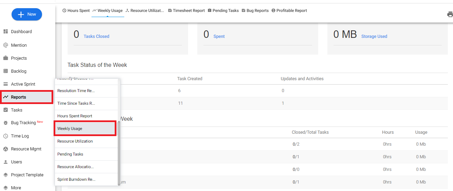Click the Storage Used link
The image size is (453, 191).
(374, 36)
